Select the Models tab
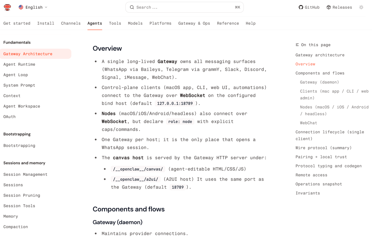The height and width of the screenshot is (238, 372). coord(135,23)
